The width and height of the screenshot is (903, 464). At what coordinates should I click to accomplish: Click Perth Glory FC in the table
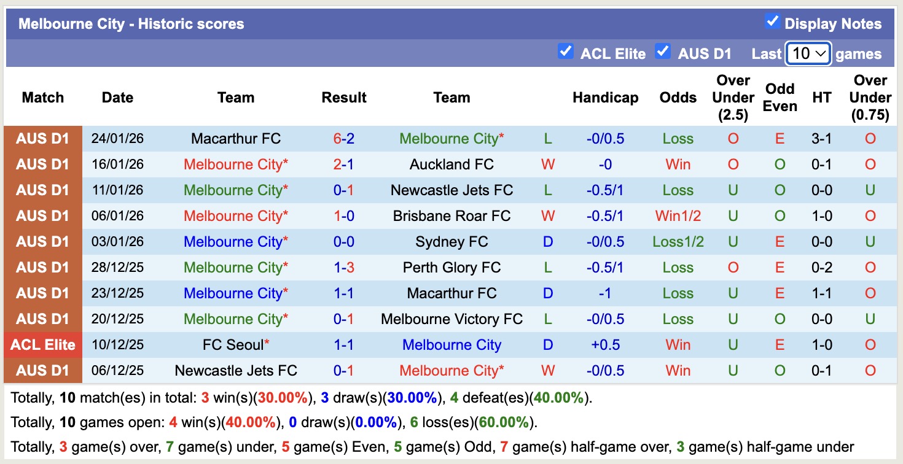(x=451, y=267)
